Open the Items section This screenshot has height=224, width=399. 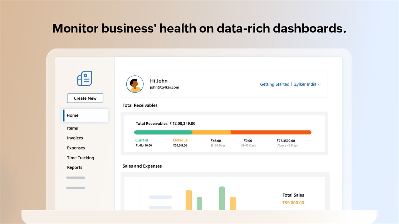coord(72,128)
